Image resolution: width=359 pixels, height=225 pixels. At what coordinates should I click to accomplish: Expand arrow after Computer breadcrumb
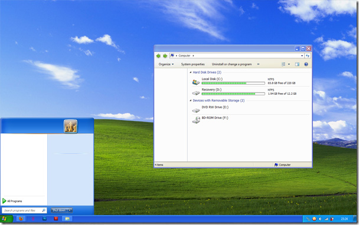[193, 55]
